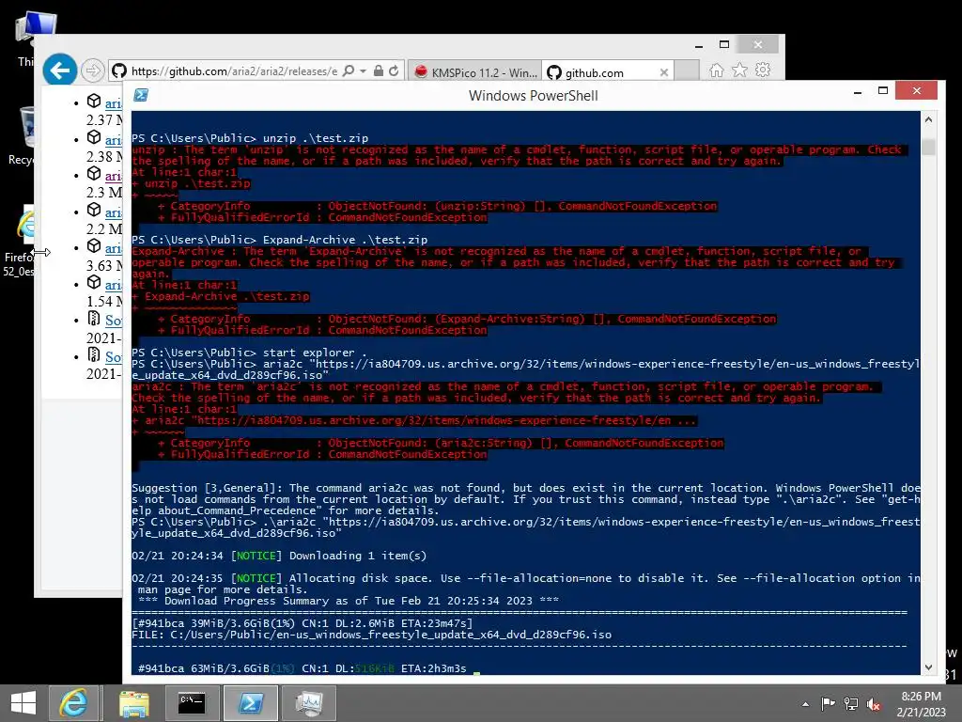Open a new blank IE tab
962x722 pixels.
point(687,71)
